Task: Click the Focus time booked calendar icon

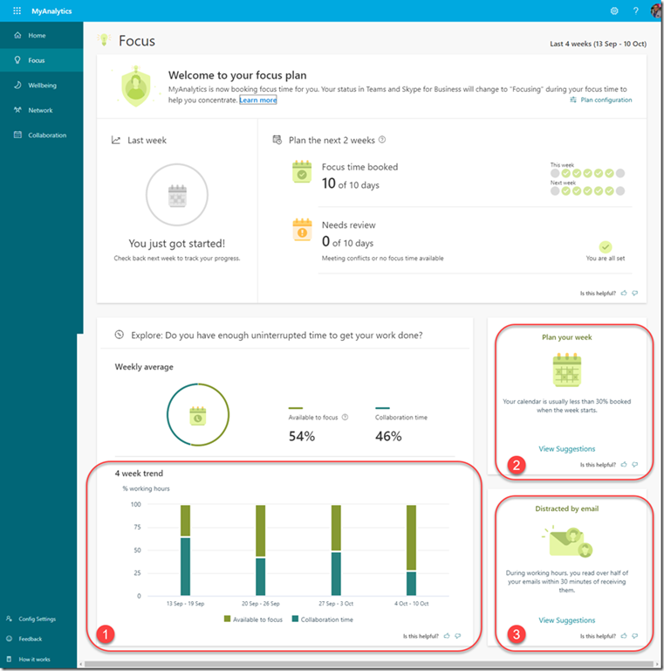Action: [302, 172]
